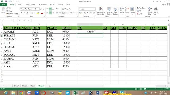
Task: Toggle Underline formatting
Action: pos(27,13)
